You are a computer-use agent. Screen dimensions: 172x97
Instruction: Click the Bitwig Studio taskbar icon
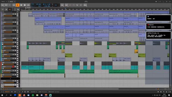20,95
